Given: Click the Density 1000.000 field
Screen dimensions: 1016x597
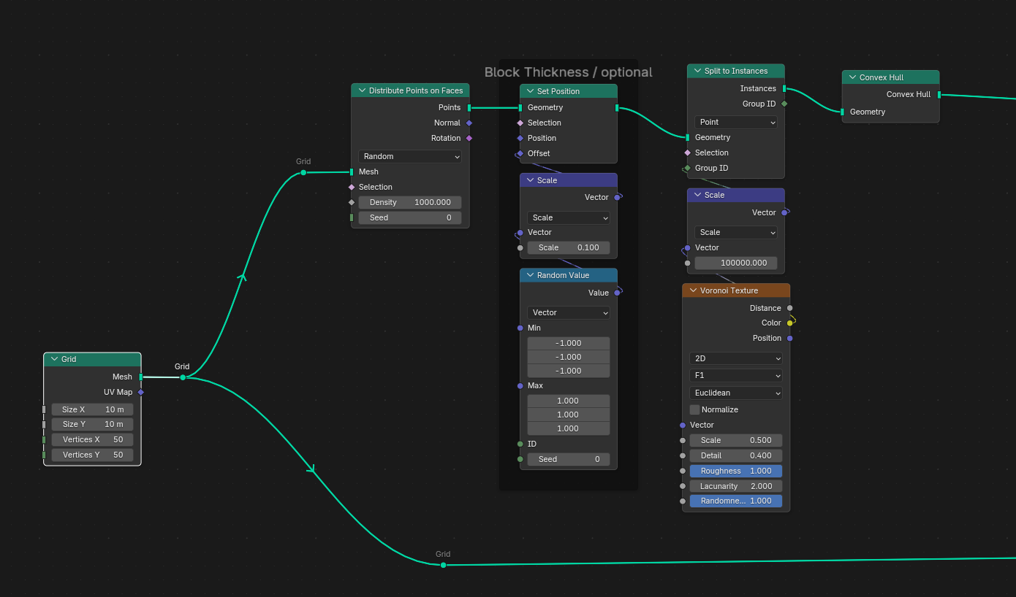Looking at the screenshot, I should tap(410, 202).
